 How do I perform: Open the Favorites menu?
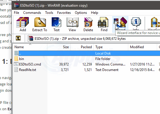click(x=64, y=13)
